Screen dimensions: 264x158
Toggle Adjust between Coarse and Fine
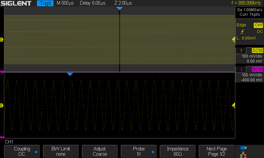click(x=100, y=151)
